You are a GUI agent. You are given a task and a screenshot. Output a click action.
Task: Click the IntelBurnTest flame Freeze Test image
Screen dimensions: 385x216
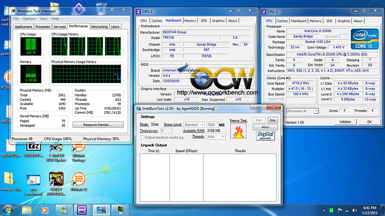click(x=238, y=131)
